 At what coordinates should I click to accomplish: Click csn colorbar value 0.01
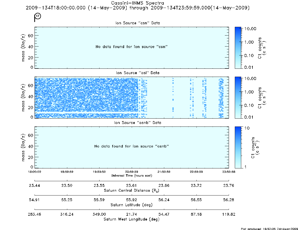click(249, 67)
